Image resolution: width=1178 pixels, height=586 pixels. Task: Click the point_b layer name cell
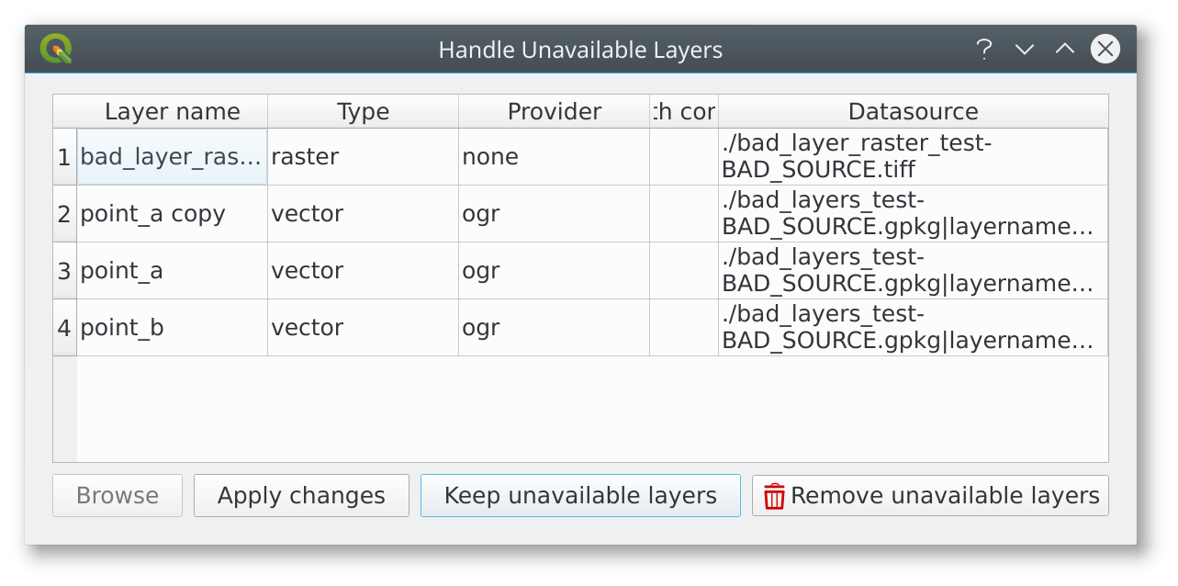[x=172, y=328]
